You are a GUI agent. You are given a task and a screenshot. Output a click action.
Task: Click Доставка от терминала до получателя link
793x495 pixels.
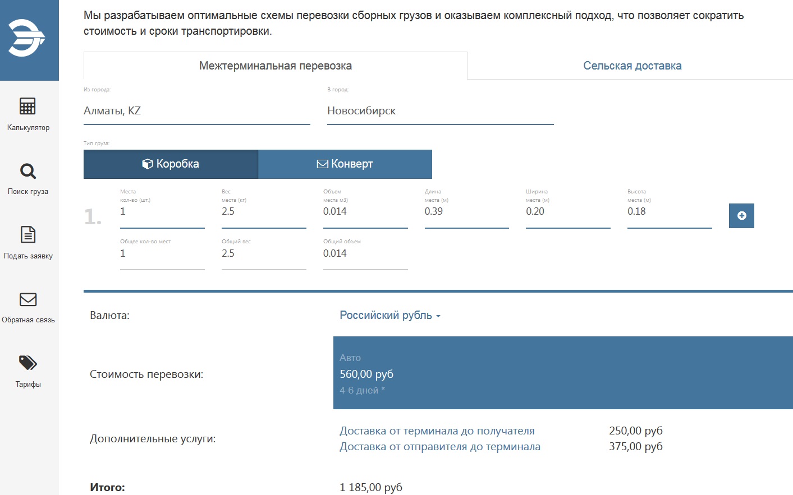pyautogui.click(x=437, y=431)
